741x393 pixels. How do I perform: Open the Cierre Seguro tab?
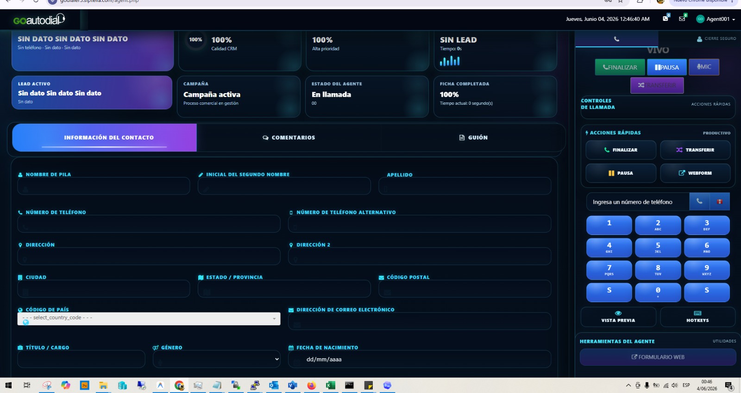pyautogui.click(x=716, y=39)
